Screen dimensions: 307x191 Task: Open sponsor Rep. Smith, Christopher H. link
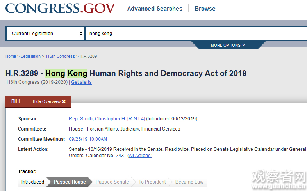[x=107, y=119]
